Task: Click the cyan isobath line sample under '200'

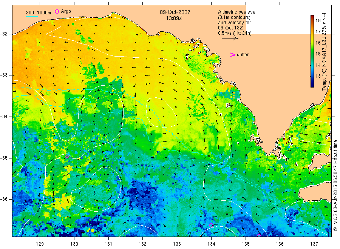Action: 32,16
